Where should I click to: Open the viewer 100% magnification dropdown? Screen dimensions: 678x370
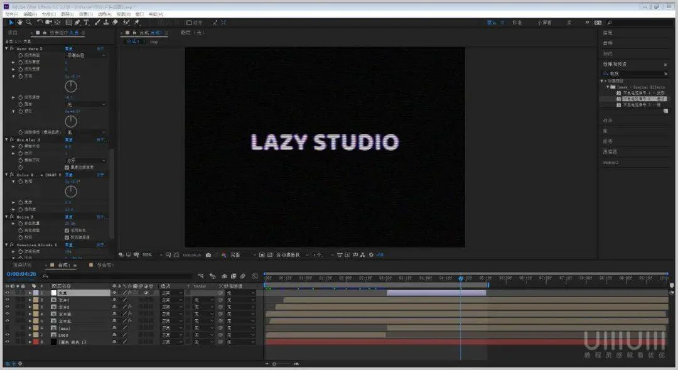[152, 255]
